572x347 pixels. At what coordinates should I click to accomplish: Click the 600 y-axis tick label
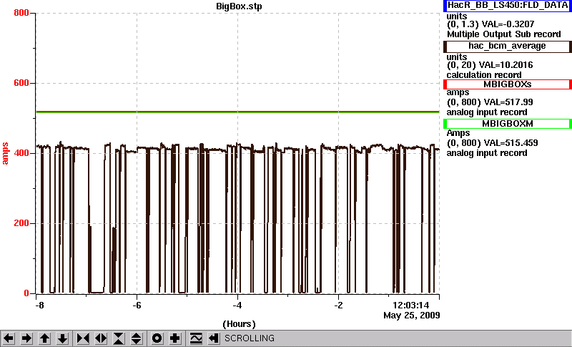(x=21, y=83)
